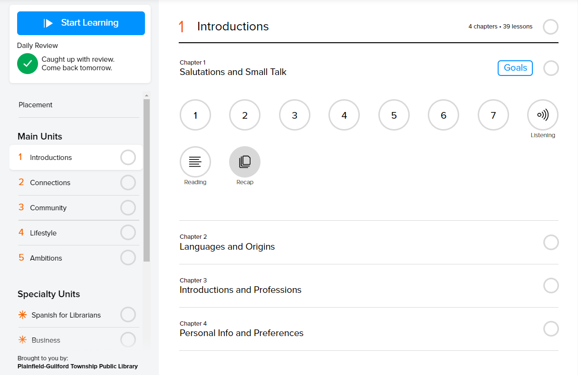Viewport: 578px width, 375px height.
Task: Click the progress circle in the Introductions unit header
Action: coord(550,27)
